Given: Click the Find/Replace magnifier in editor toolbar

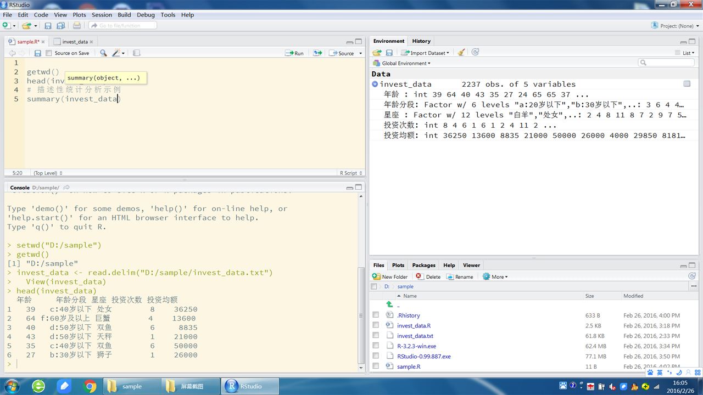Looking at the screenshot, I should click(103, 53).
